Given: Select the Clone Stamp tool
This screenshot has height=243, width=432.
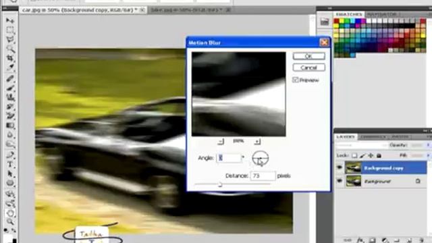Looking at the screenshot, I should (10, 97).
